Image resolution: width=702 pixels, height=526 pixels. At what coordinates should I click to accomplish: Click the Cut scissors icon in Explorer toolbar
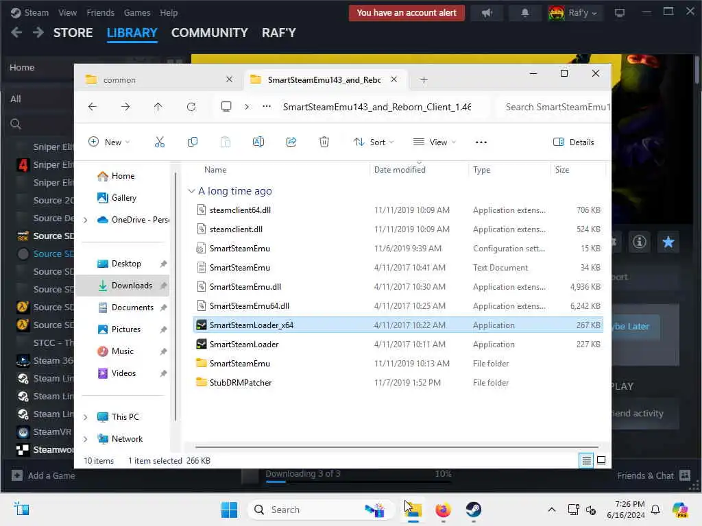click(x=159, y=142)
